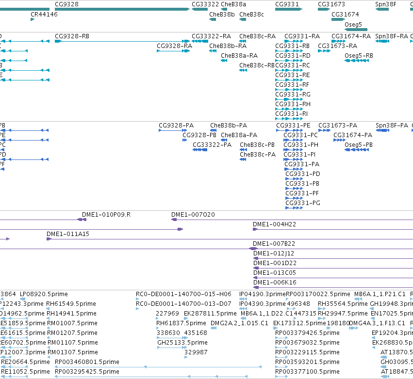Click EST LP08920.5prime
The image size is (413, 379).
point(23,299)
